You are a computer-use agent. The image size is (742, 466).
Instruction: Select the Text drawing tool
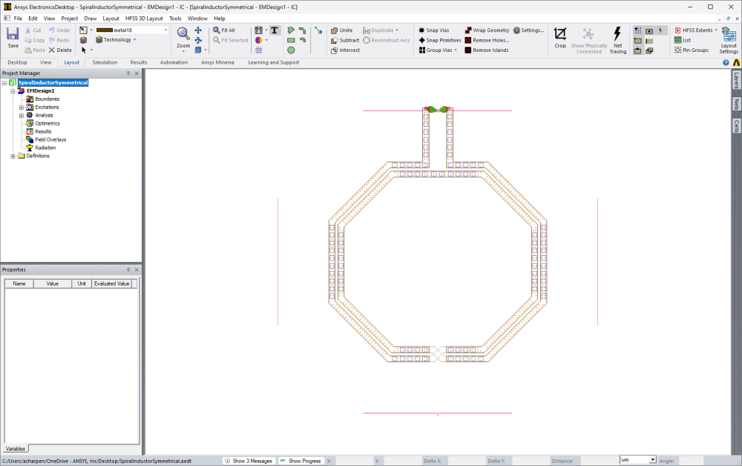275,31
